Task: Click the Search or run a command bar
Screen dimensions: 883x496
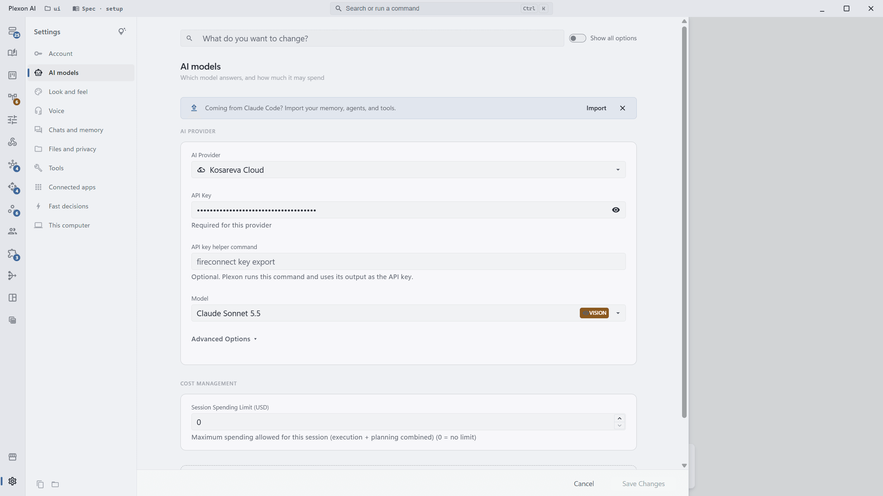Action: (441, 8)
